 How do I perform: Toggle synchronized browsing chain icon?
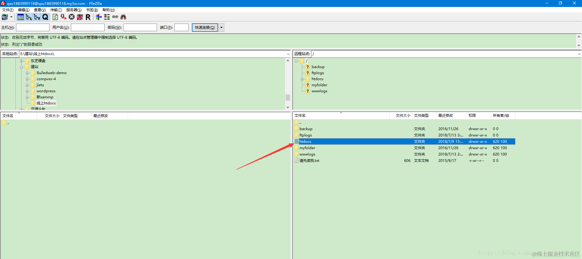pos(115,17)
